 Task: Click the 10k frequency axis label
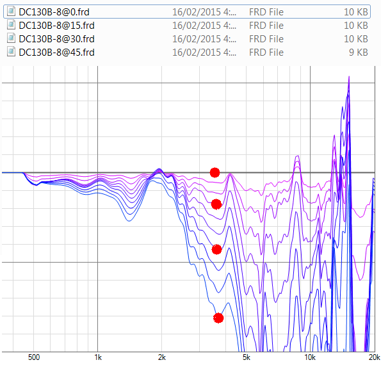coord(310,357)
